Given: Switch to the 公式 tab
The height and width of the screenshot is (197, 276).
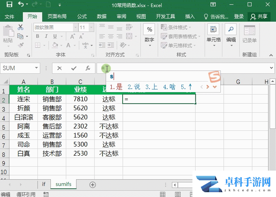Looking at the screenshot, I should (x=82, y=17).
